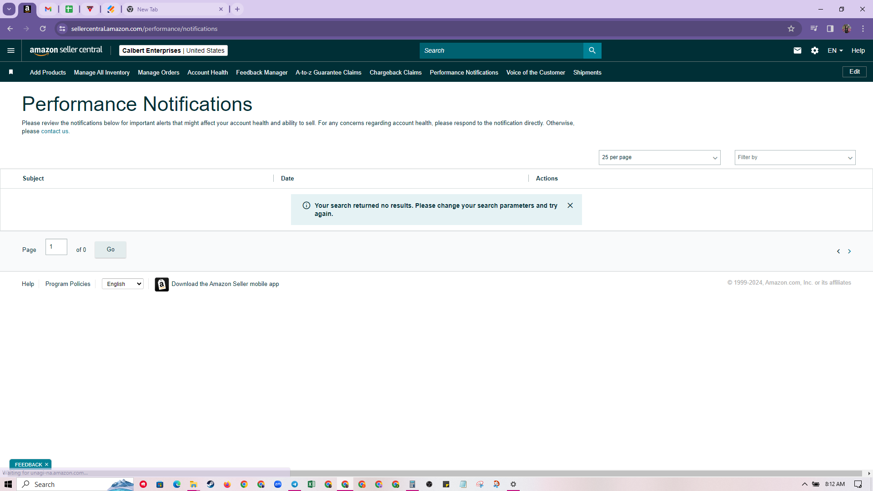Click the bookmark flag icon in nav bar
873x491 pixels.
point(11,72)
